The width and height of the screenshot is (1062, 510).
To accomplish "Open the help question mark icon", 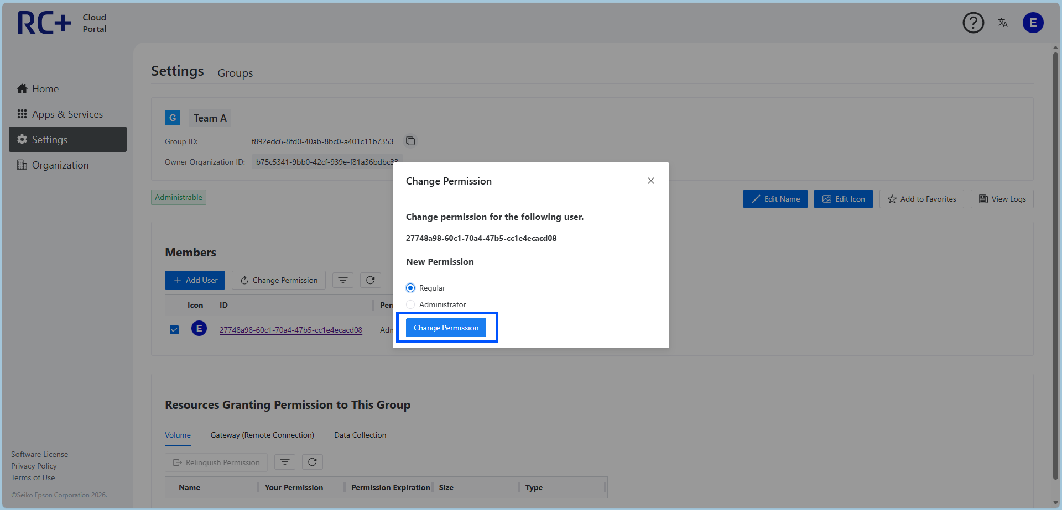I will click(x=973, y=23).
